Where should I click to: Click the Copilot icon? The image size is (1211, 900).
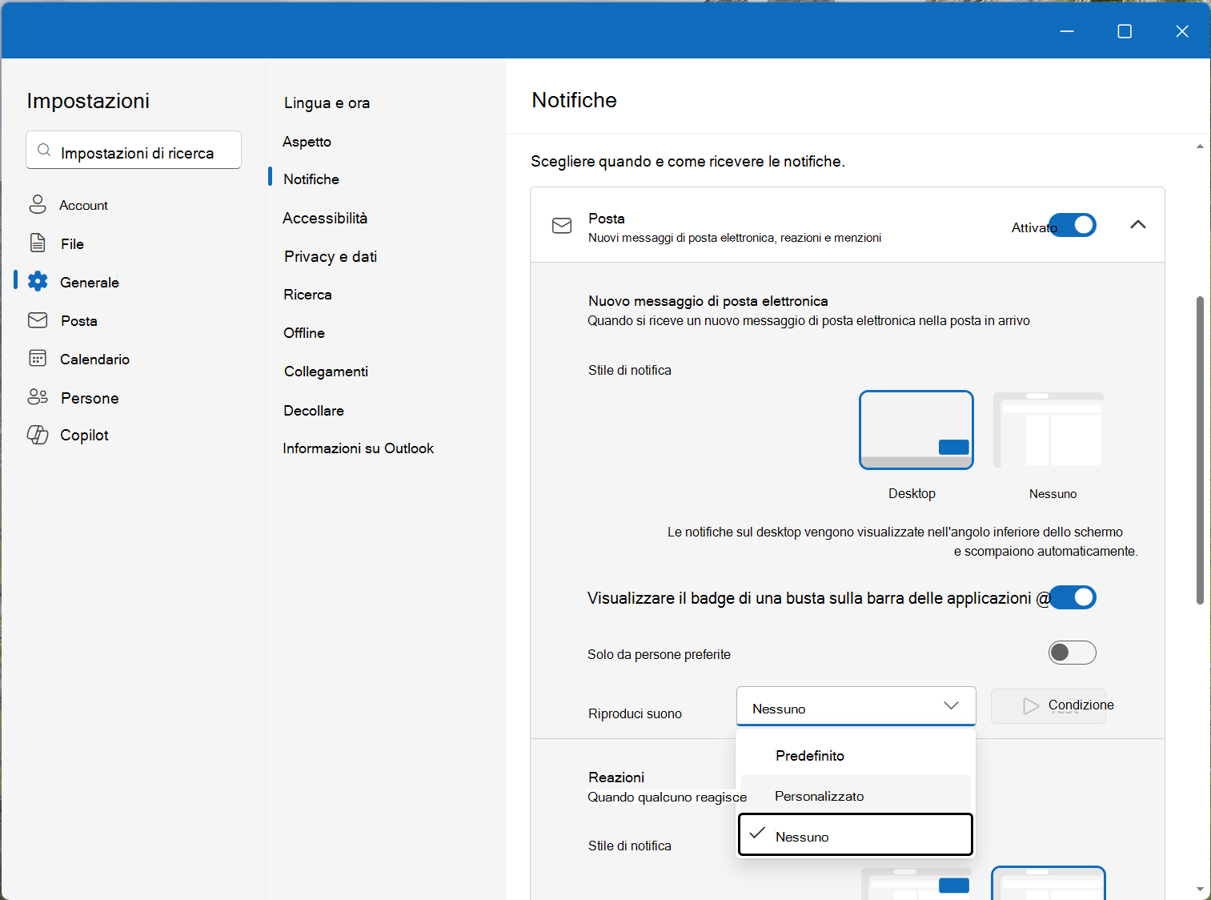[x=38, y=435]
